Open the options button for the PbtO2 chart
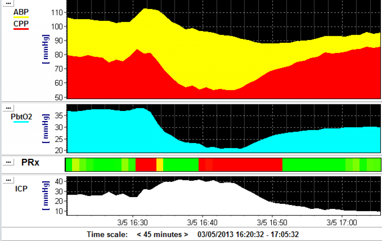382x241 pixels. 9,108
